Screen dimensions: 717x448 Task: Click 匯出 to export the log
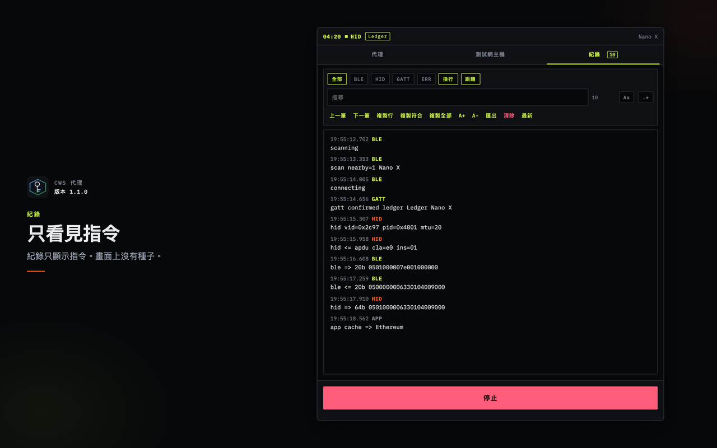491,116
